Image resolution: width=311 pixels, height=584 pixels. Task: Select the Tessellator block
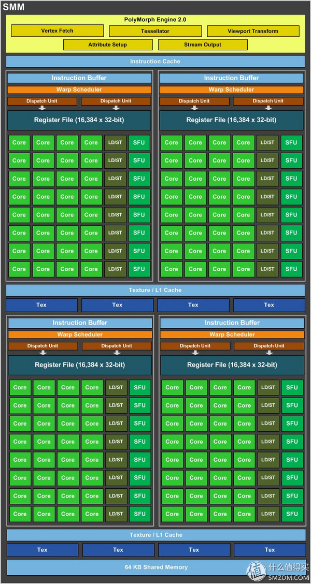click(155, 31)
